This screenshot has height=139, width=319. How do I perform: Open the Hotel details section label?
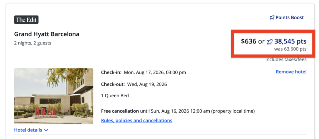28,130
